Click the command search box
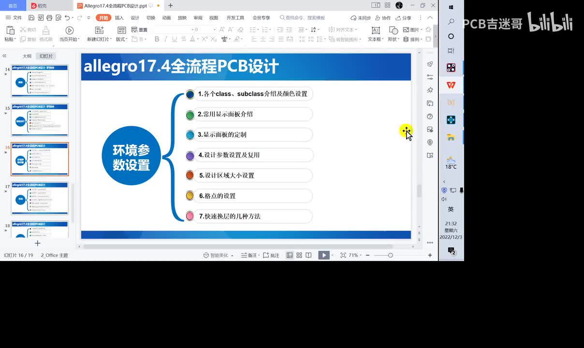The height and width of the screenshot is (348, 584). pos(303,18)
